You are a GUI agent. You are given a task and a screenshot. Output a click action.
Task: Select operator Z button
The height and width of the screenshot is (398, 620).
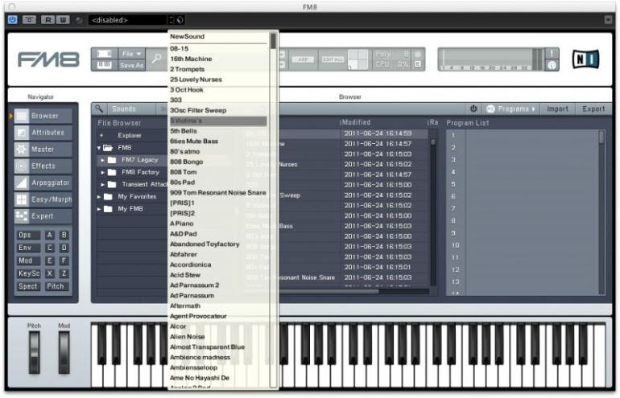[64, 273]
